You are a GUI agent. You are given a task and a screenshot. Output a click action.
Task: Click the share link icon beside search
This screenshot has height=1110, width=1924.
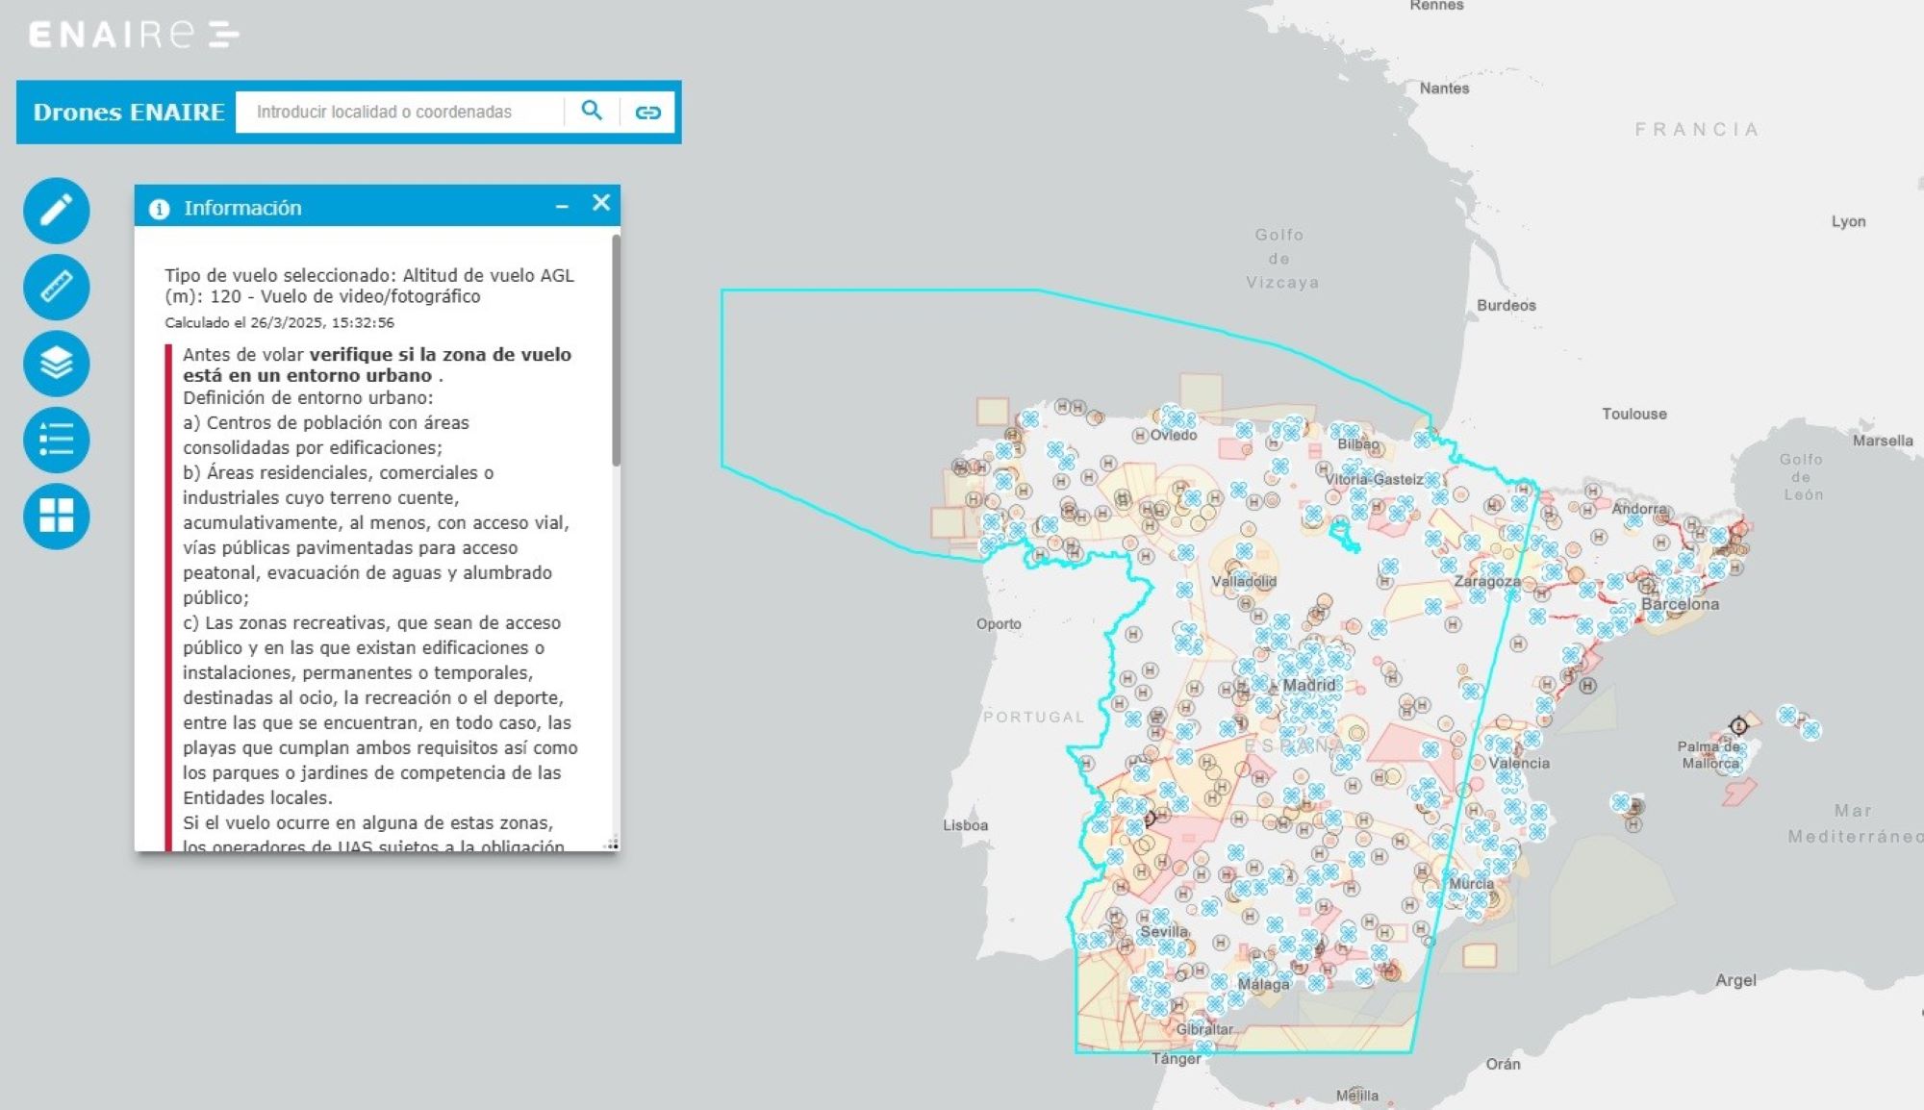click(650, 111)
